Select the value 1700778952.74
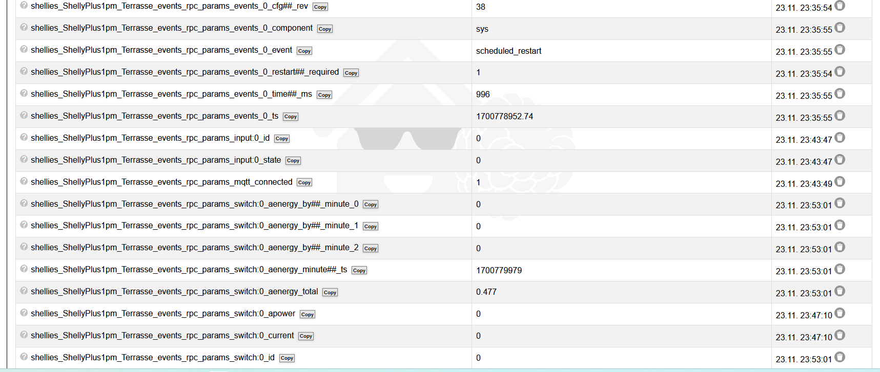880x372 pixels. (505, 117)
